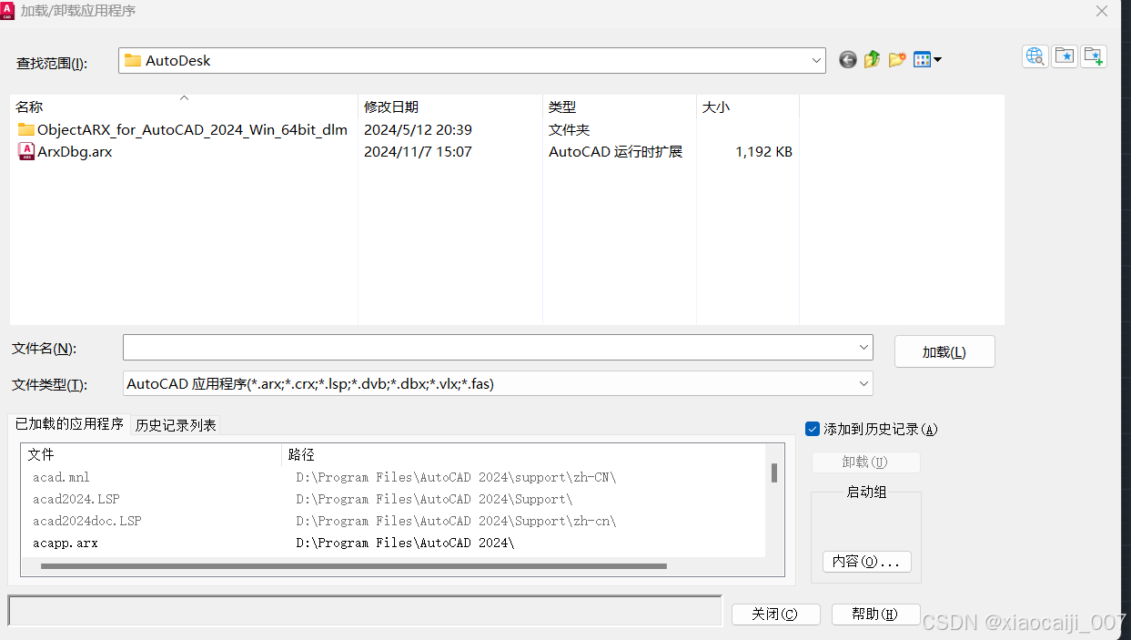The height and width of the screenshot is (640, 1131).
Task: Click path of acad2024.LSP row
Action: coord(434,499)
